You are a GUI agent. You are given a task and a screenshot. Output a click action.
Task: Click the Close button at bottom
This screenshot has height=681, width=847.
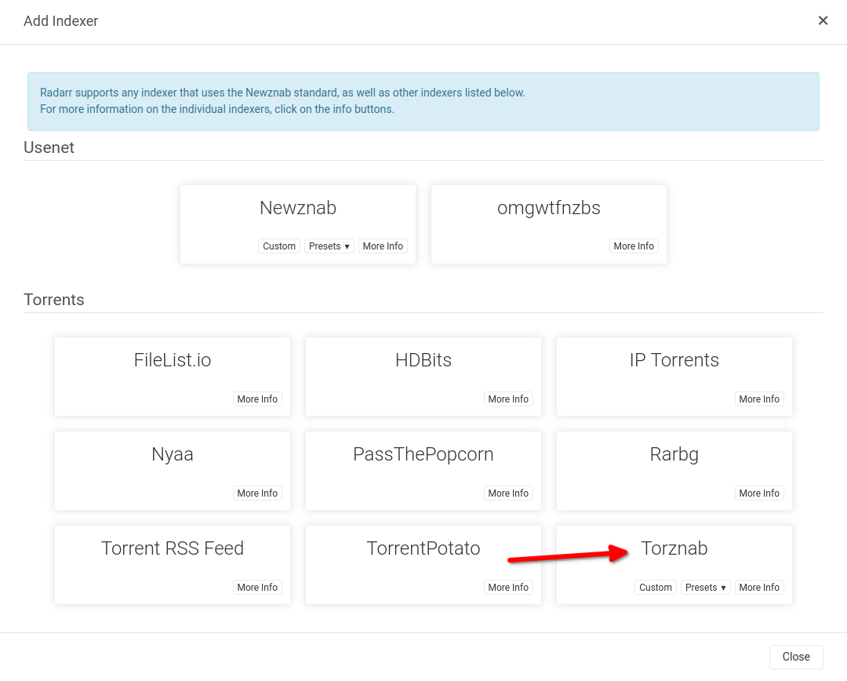796,657
